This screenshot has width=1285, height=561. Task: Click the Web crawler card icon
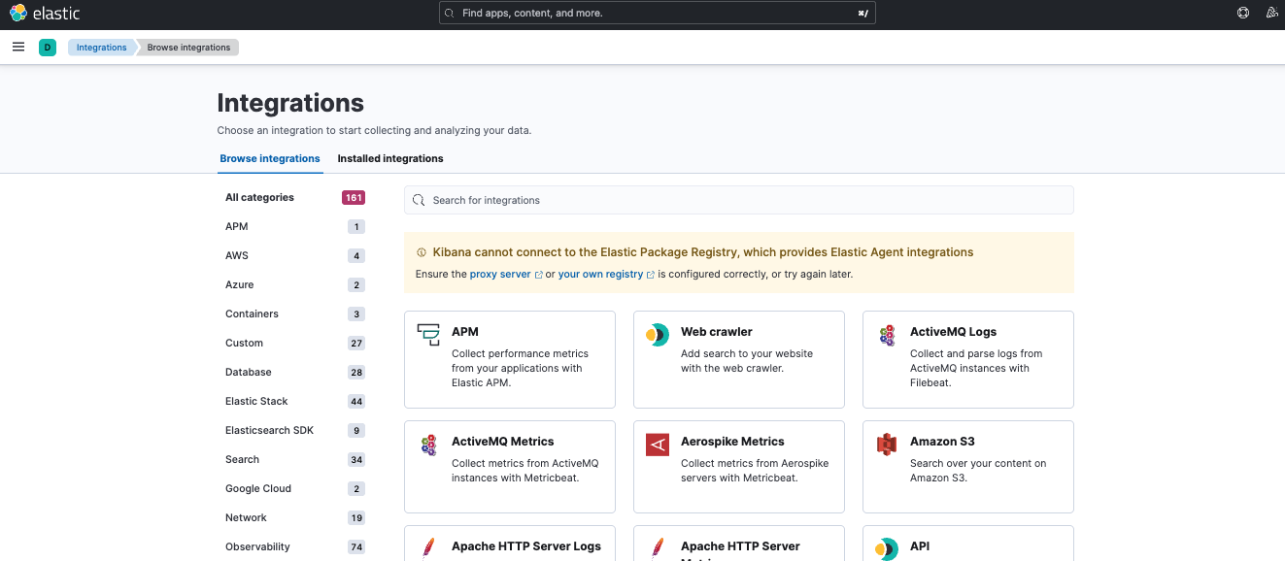[x=658, y=335]
